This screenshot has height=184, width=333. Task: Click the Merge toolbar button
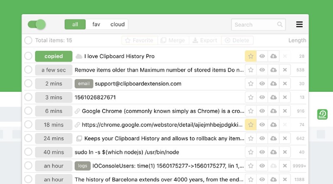click(x=173, y=40)
